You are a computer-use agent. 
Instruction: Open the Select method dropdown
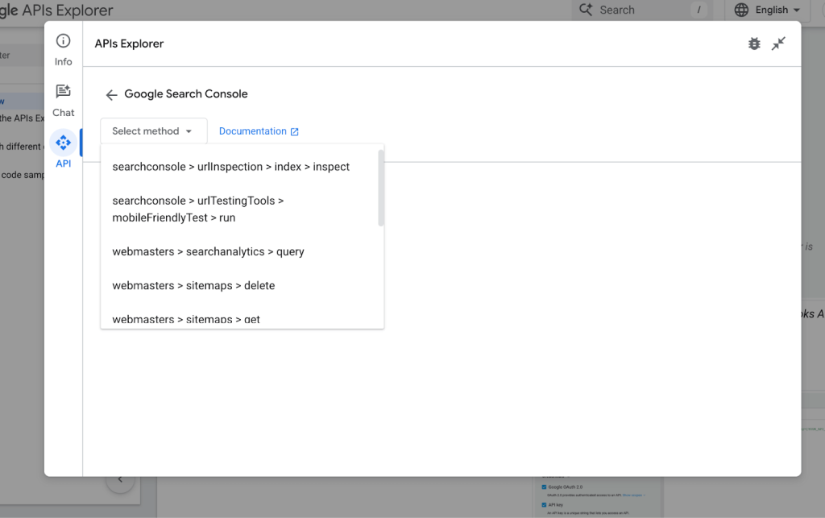[154, 131]
